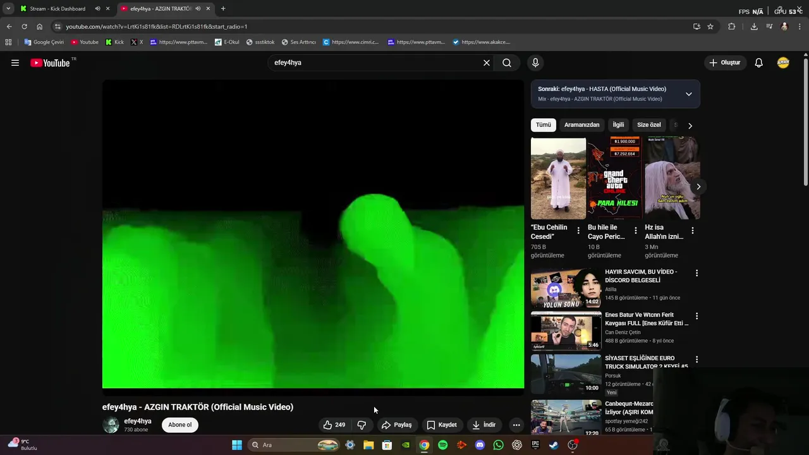Dislike the video with thumbs down
This screenshot has width=809, height=455.
(x=362, y=425)
